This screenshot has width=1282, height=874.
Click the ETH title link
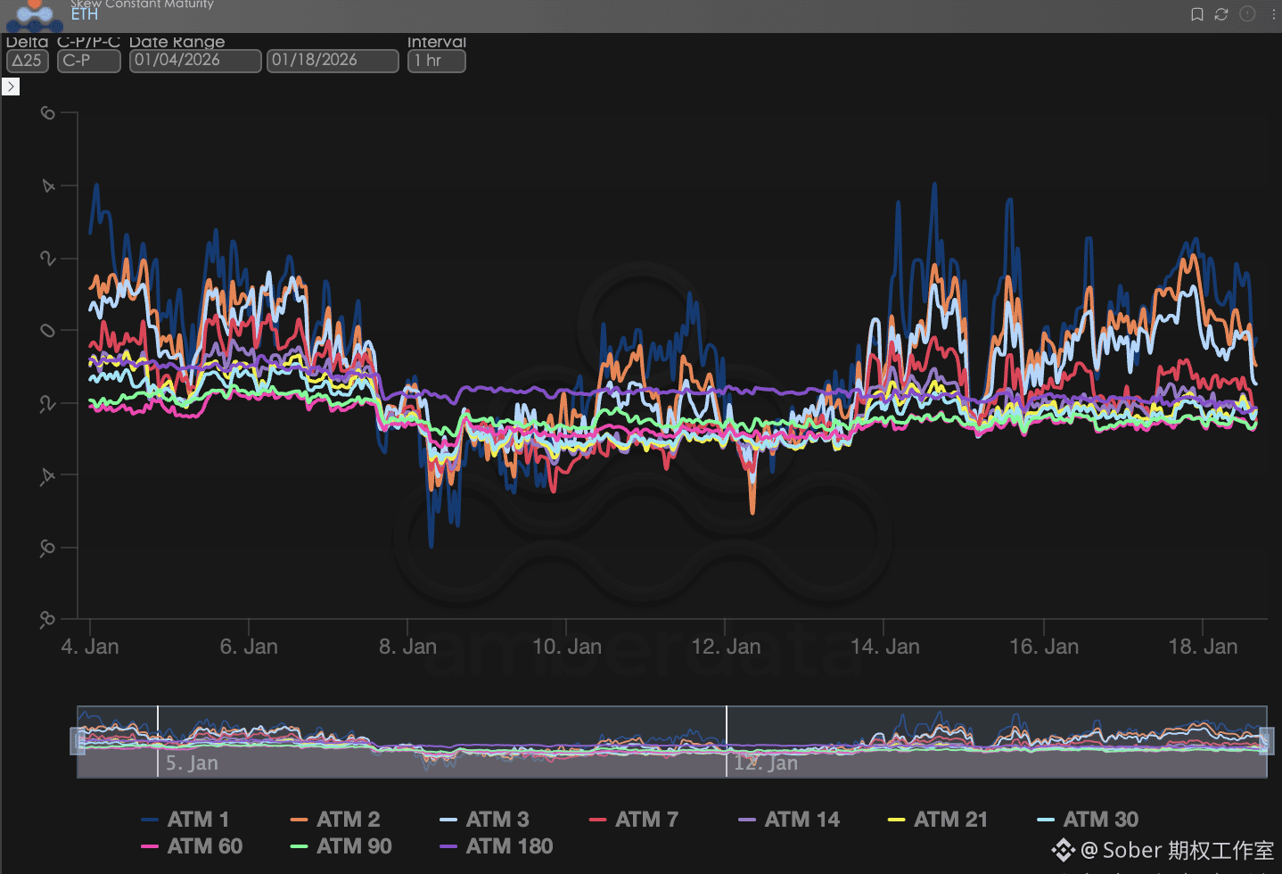(85, 14)
